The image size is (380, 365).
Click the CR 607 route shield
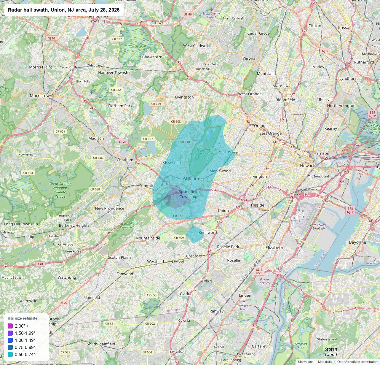coord(148,139)
